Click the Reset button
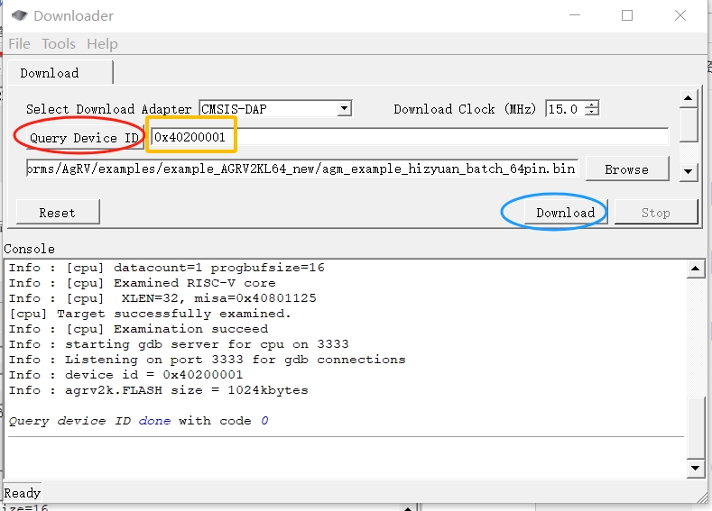 [x=58, y=212]
